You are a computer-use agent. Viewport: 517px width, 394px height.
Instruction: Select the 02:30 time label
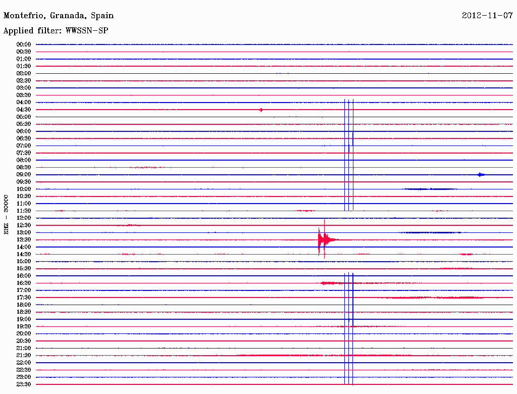[24, 80]
